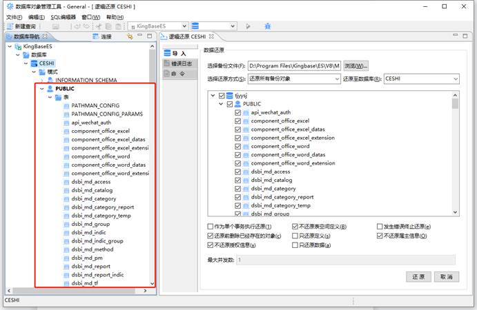Toggle 不还原表空间定义 checkbox
The width and height of the screenshot is (477, 310).
295,227
